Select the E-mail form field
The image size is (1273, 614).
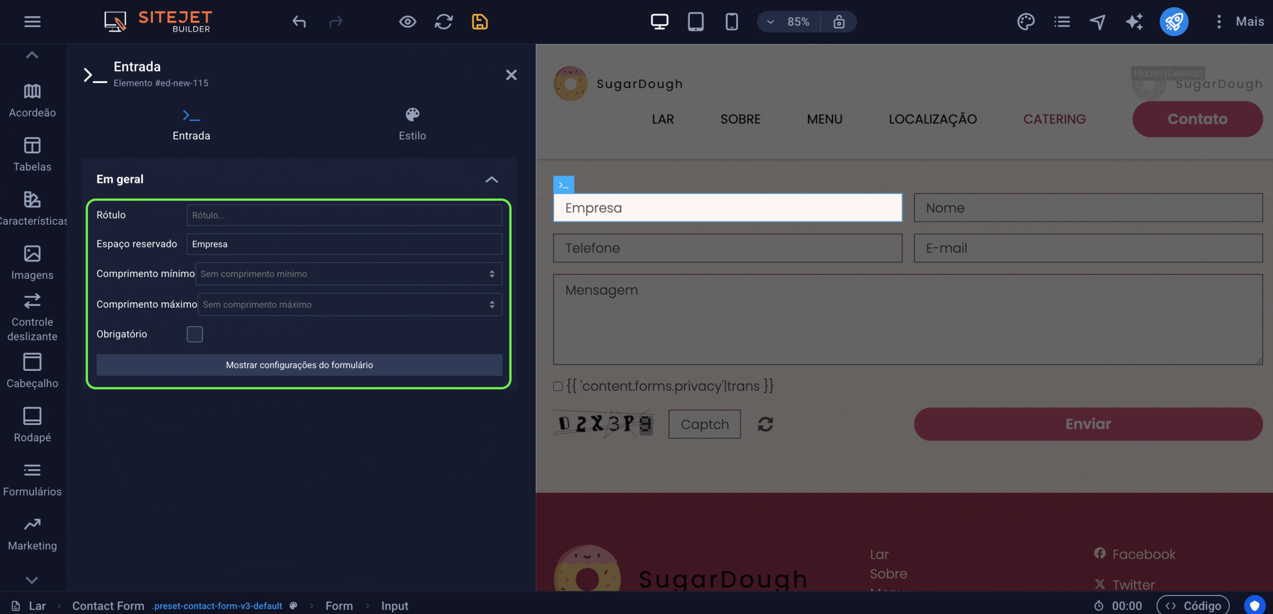[x=1088, y=248]
